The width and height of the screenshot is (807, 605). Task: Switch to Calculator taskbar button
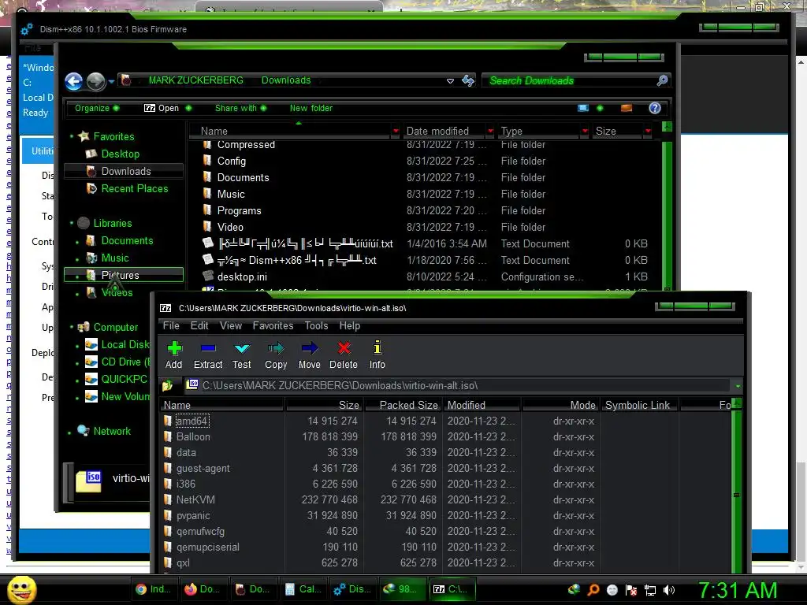coord(303,589)
